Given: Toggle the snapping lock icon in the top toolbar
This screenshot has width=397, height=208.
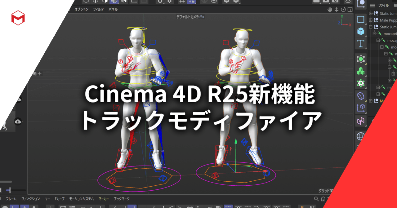Looking at the screenshot, I should click(192, 2).
